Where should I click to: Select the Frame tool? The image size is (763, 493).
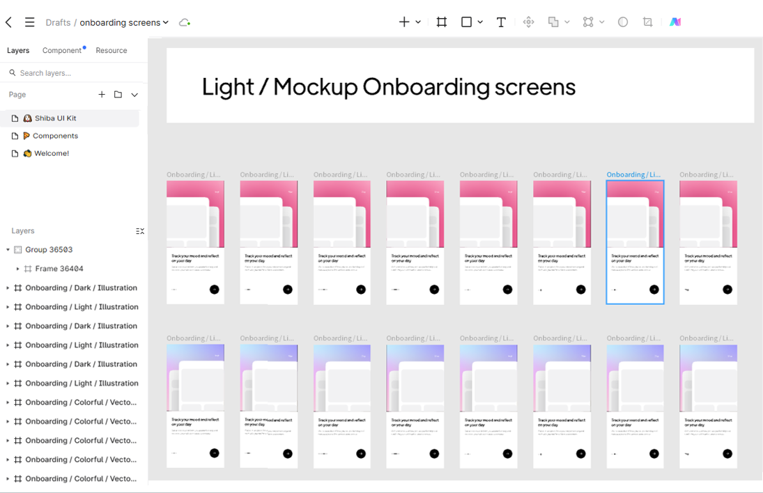(x=441, y=22)
